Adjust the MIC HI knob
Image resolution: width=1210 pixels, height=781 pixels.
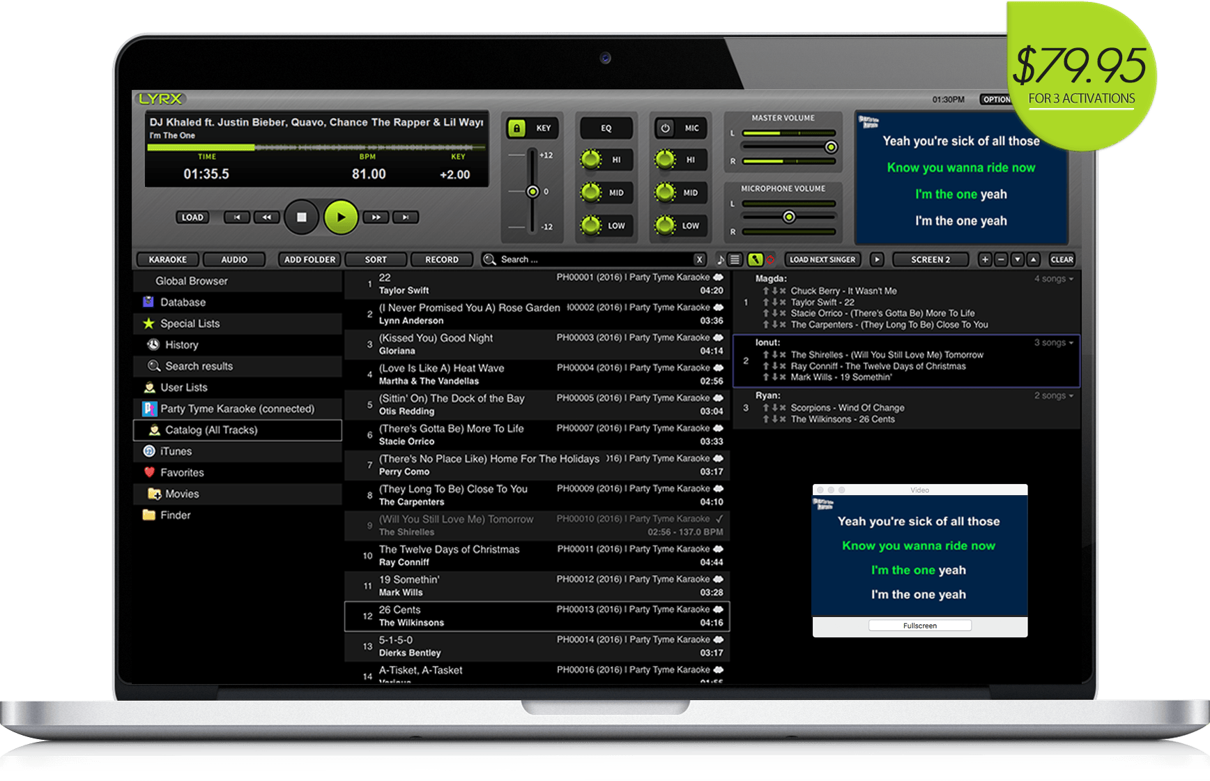(665, 160)
